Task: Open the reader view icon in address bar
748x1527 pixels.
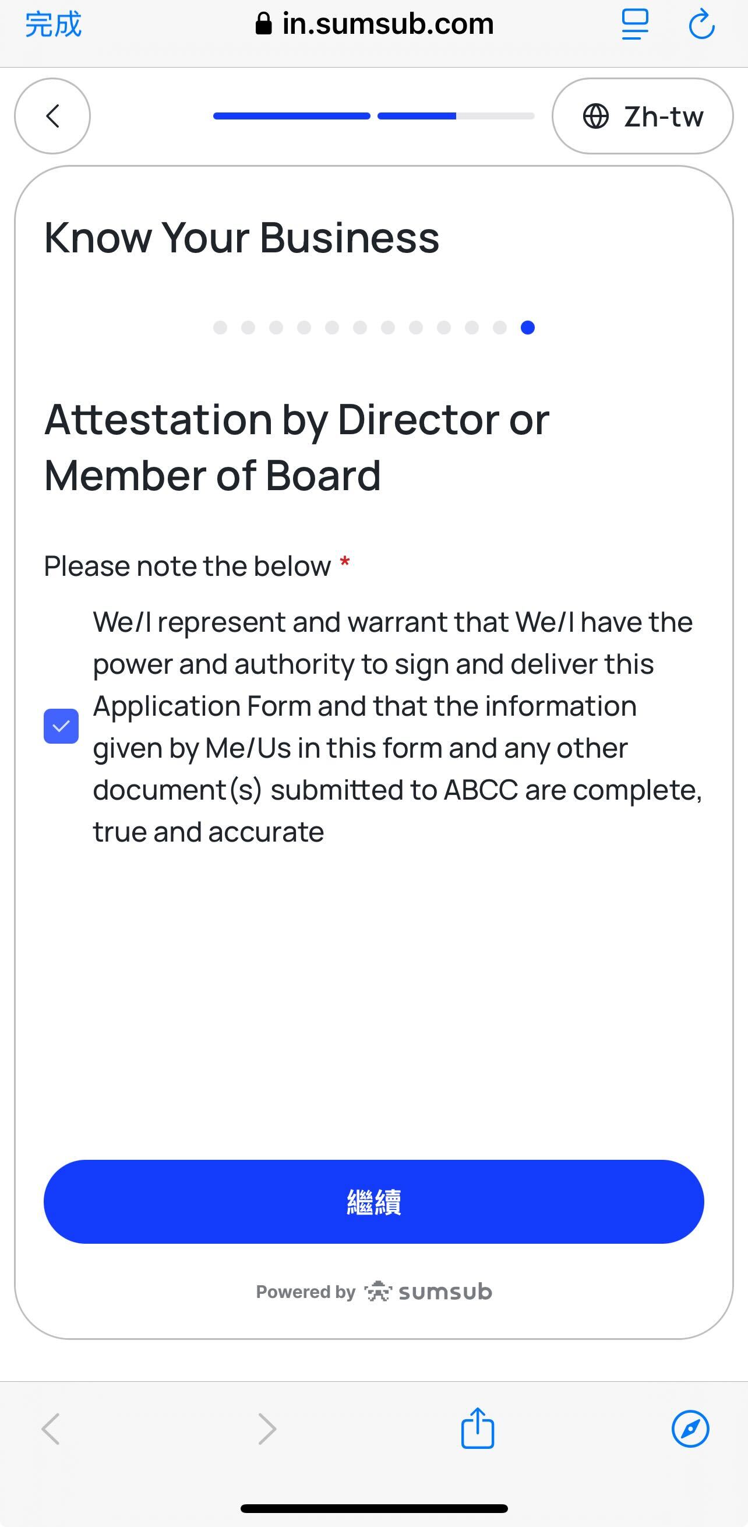Action: click(635, 25)
